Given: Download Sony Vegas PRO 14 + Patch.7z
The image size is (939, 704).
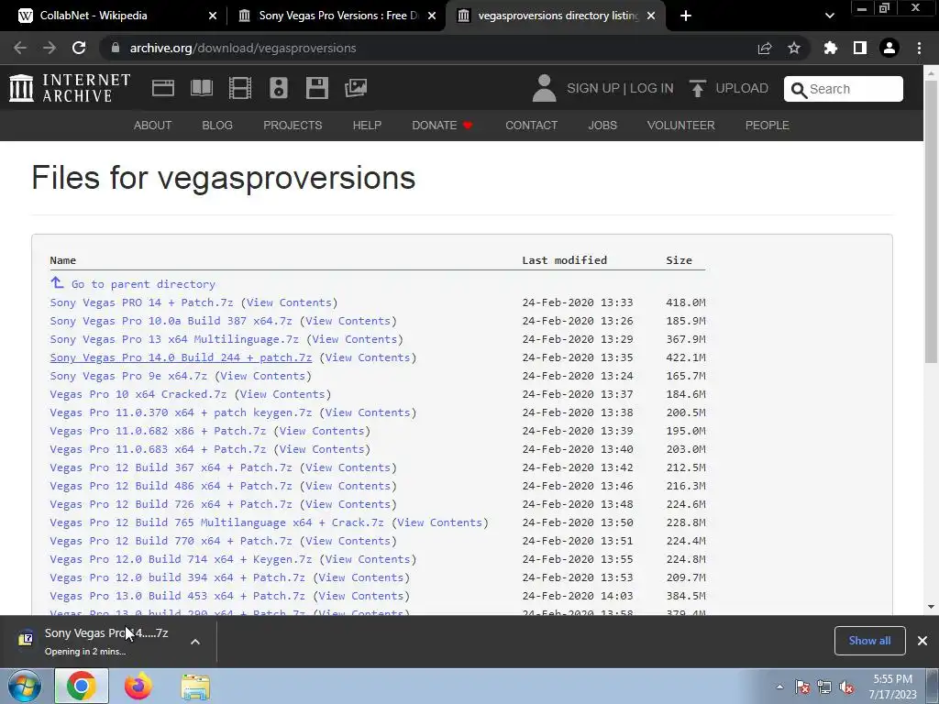Looking at the screenshot, I should (x=141, y=302).
